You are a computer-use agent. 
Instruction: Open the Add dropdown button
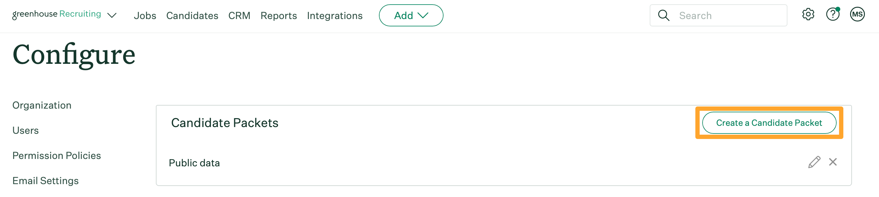pyautogui.click(x=411, y=15)
